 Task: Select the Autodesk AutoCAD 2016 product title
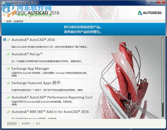tap(33, 40)
